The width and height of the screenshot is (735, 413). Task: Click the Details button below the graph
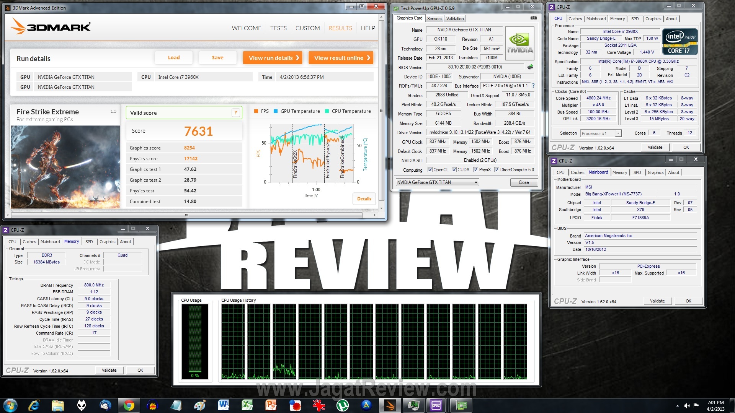(x=364, y=199)
